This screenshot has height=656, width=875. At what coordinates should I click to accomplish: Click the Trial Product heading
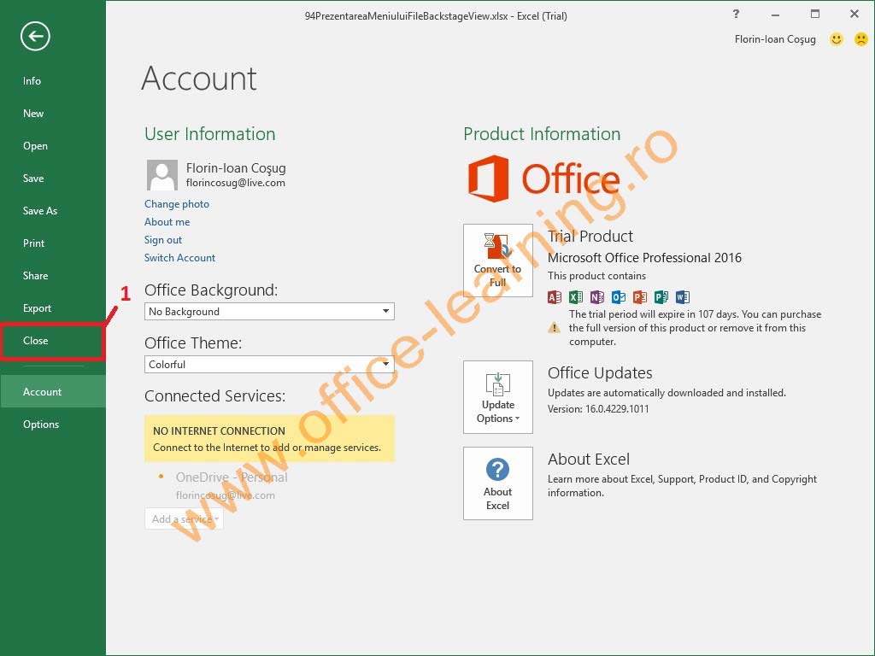point(590,237)
